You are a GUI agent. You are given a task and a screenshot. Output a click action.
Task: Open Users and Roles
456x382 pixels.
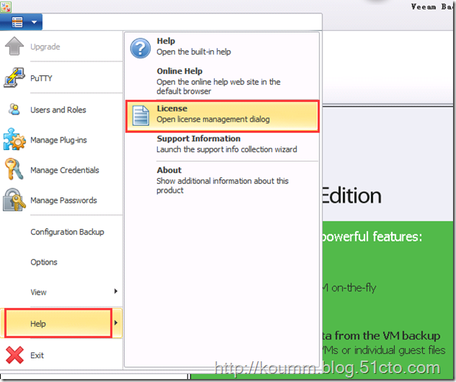[x=61, y=110]
